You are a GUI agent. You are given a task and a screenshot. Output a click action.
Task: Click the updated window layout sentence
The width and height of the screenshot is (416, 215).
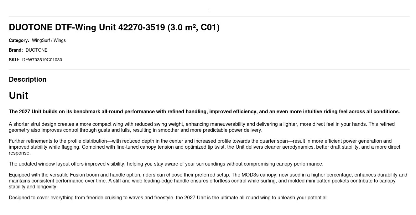click(166, 164)
